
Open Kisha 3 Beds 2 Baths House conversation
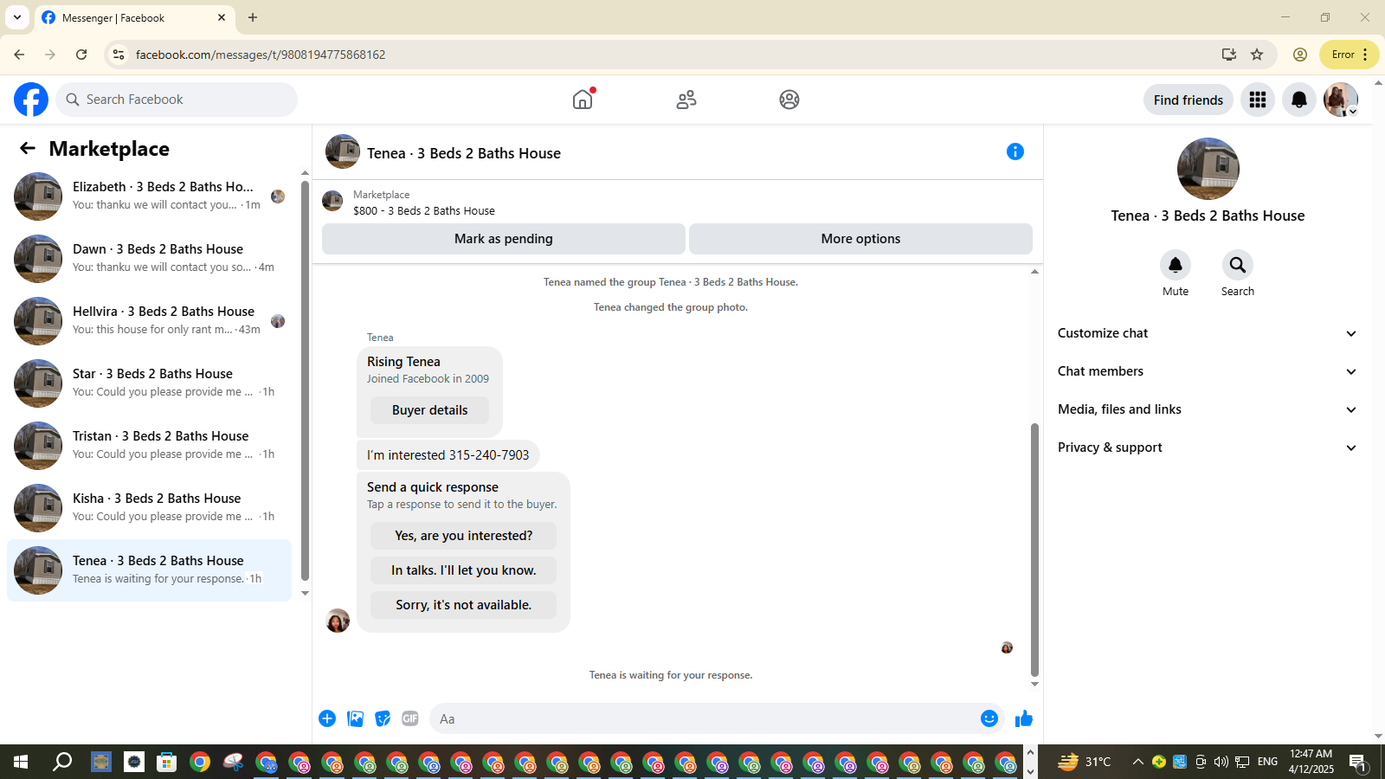[149, 508]
